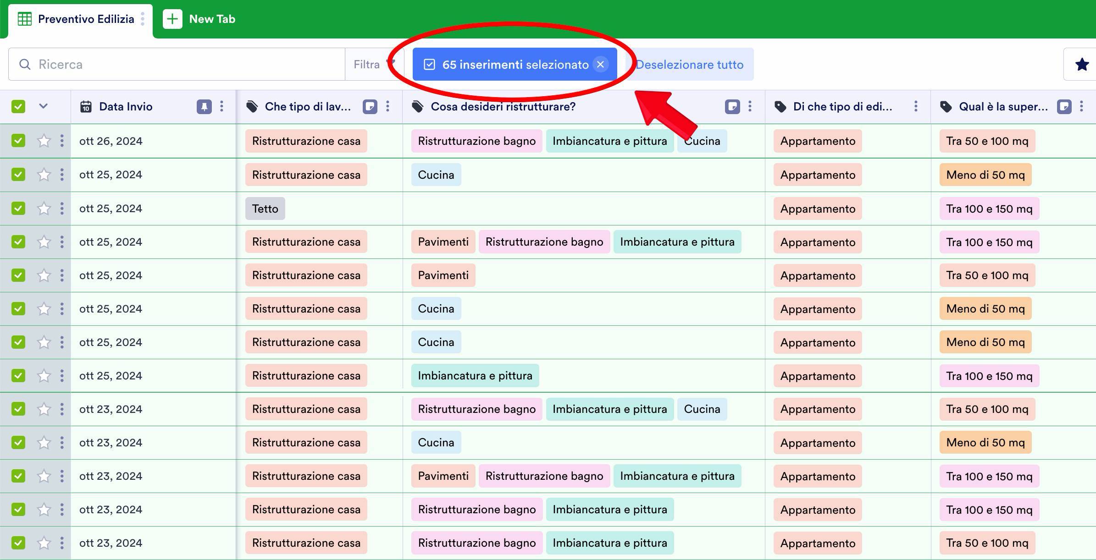Uncheck the select-all checkbox in the header row
This screenshot has width=1096, height=560.
click(18, 106)
